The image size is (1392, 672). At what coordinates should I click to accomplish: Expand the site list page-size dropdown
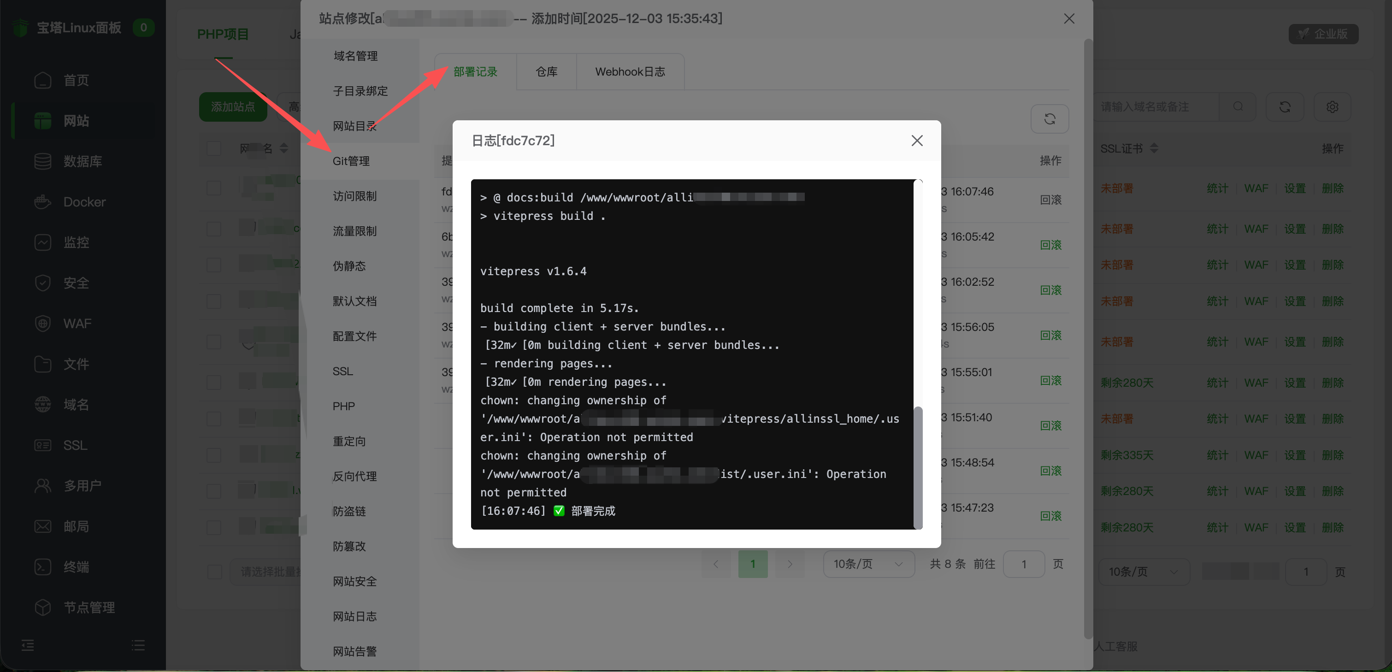click(x=1144, y=572)
